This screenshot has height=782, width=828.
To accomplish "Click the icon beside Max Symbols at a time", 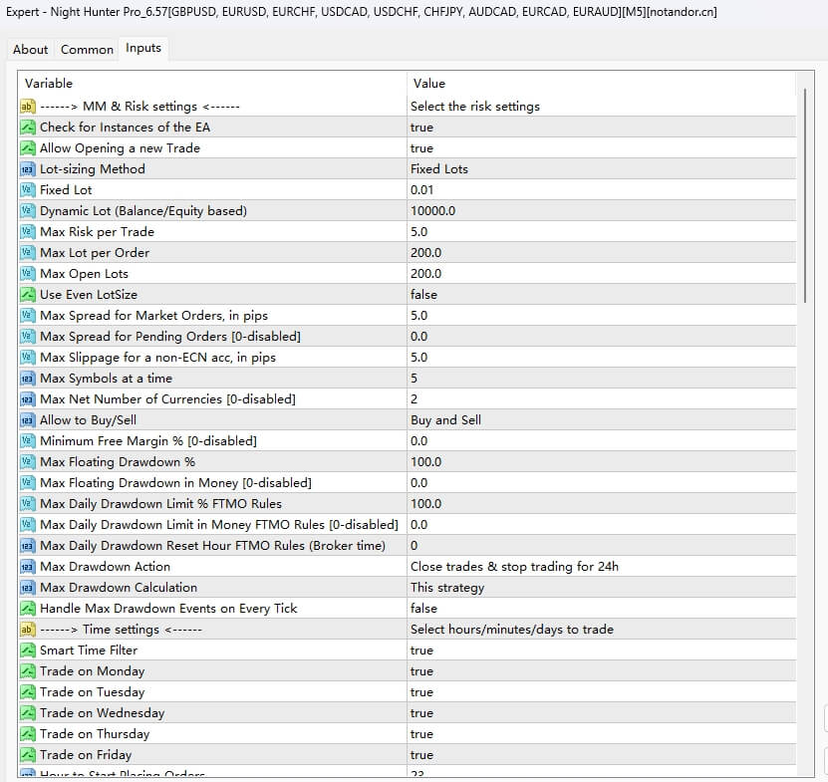I will (x=28, y=379).
